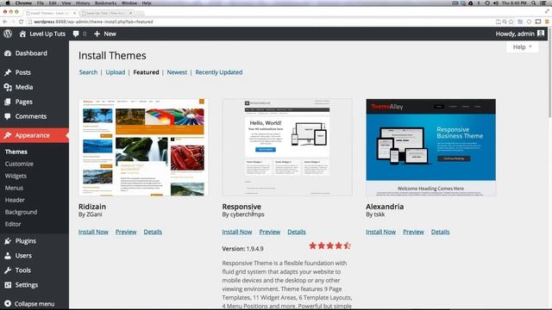Open the admin avatar icon
Screen dimensions: 552x310
(x=541, y=34)
